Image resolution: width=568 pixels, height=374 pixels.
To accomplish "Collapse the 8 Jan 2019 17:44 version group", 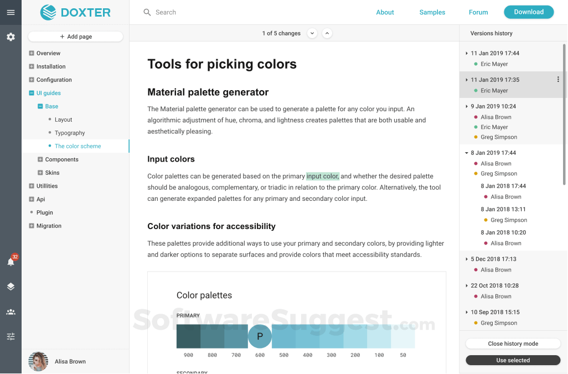I will (467, 153).
